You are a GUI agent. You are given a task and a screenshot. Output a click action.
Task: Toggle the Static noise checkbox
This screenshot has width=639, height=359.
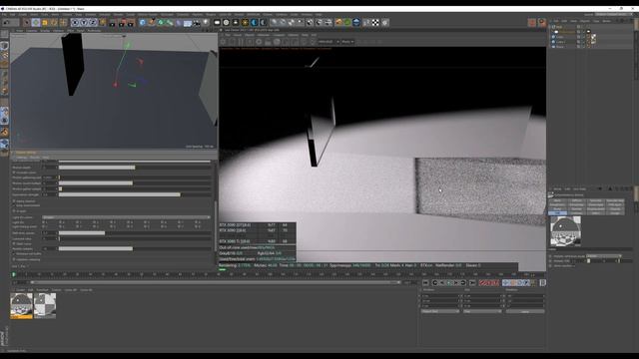[14, 243]
